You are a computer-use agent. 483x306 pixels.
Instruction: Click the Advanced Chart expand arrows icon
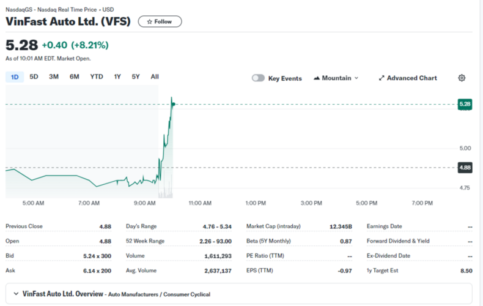[382, 78]
